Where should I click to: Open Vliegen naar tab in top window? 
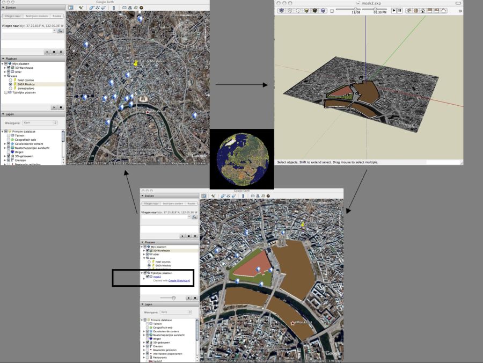[x=13, y=16]
